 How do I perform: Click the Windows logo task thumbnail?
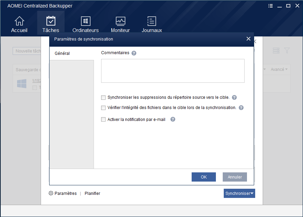22,83
